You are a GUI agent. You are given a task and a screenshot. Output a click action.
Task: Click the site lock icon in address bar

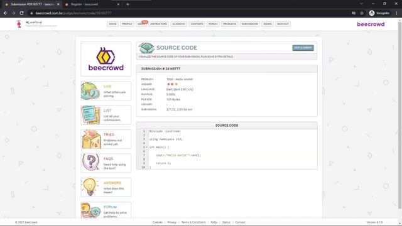(31, 13)
